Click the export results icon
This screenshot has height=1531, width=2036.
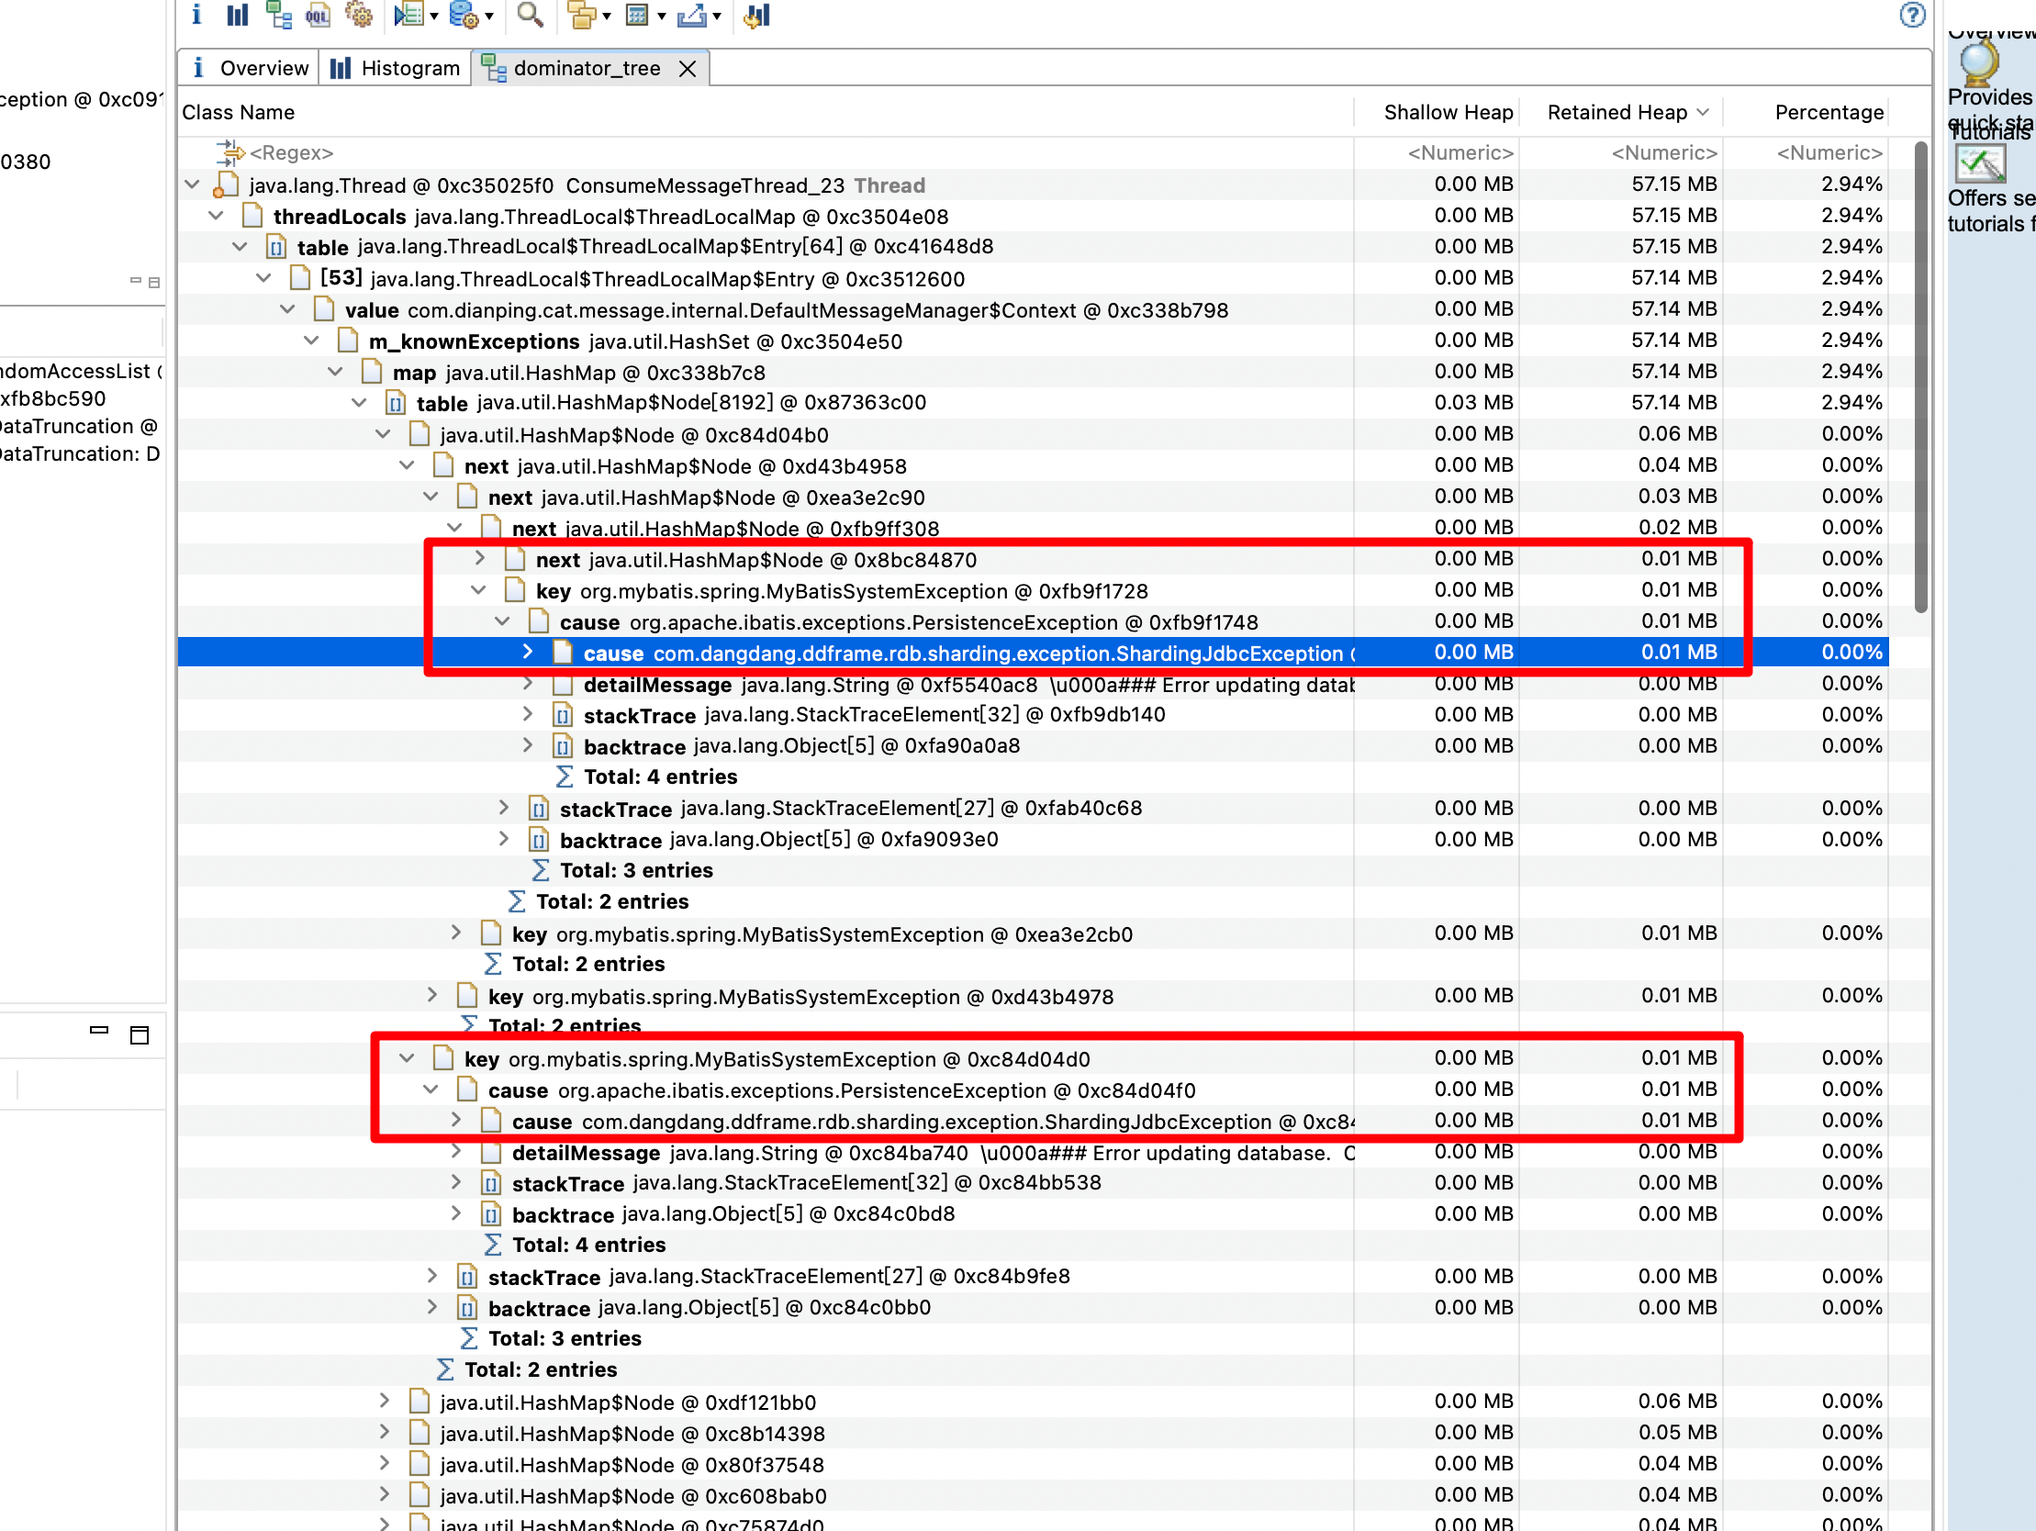pyautogui.click(x=691, y=15)
